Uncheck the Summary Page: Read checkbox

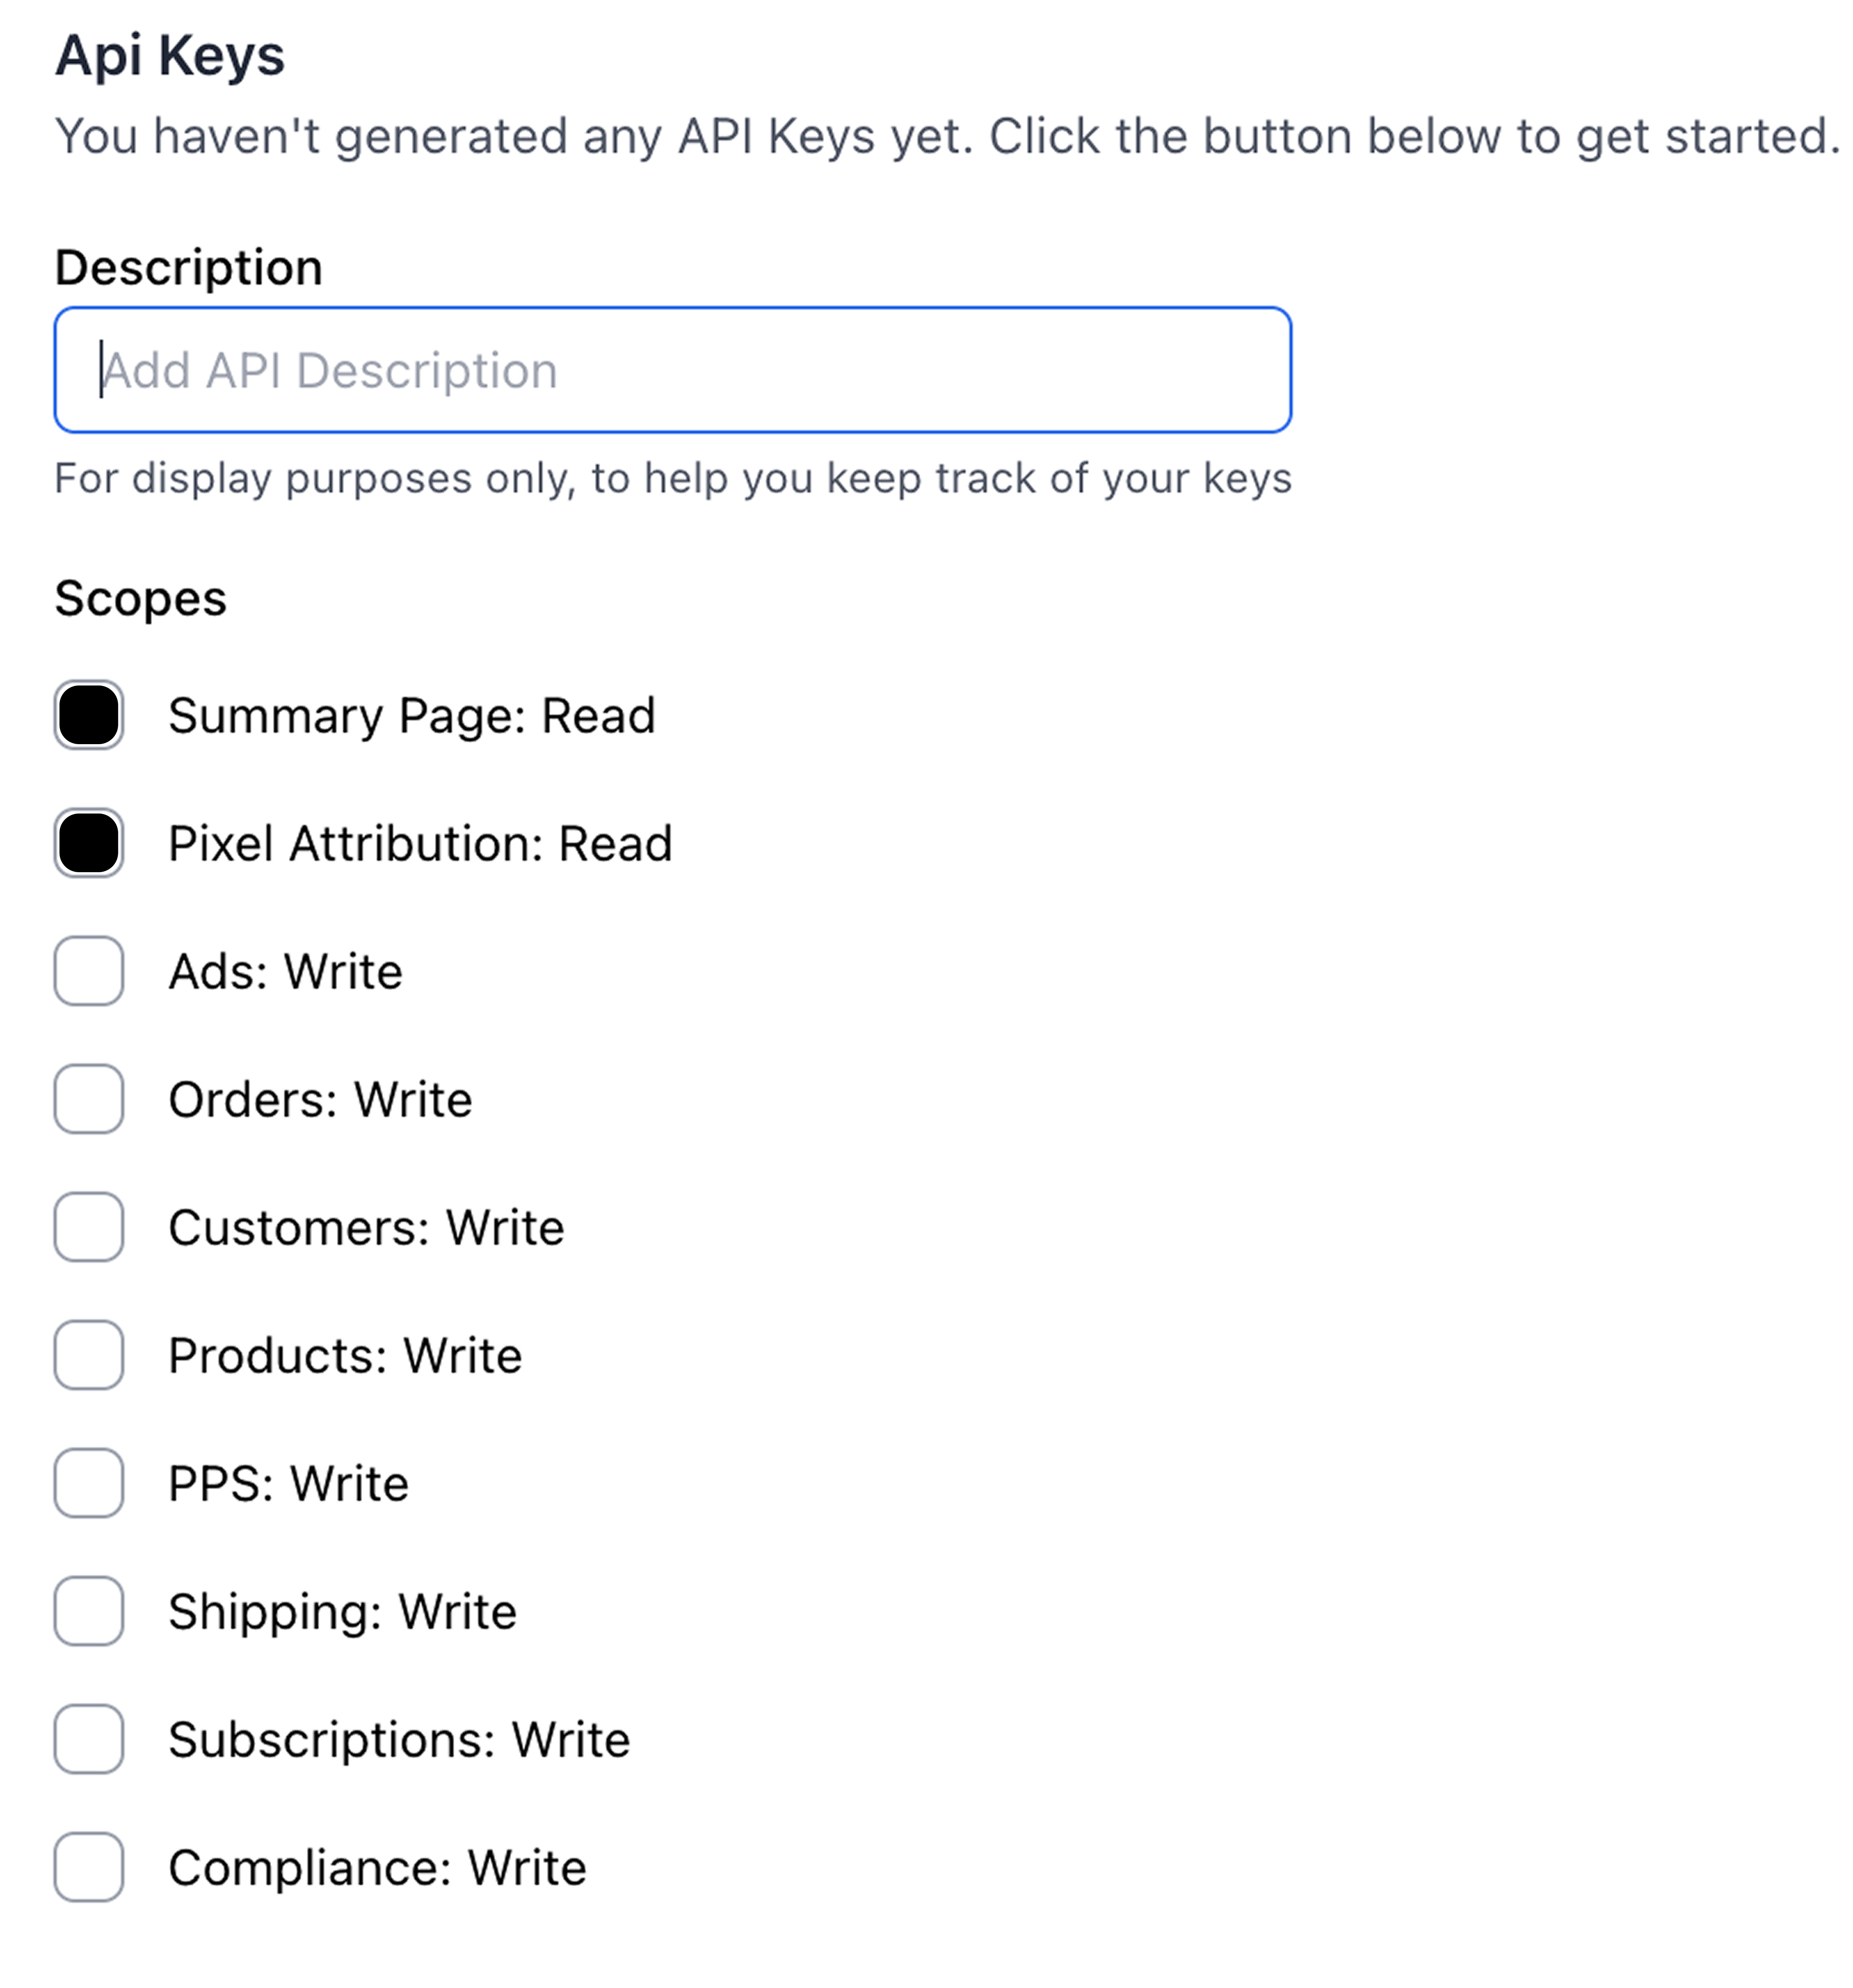(x=89, y=715)
